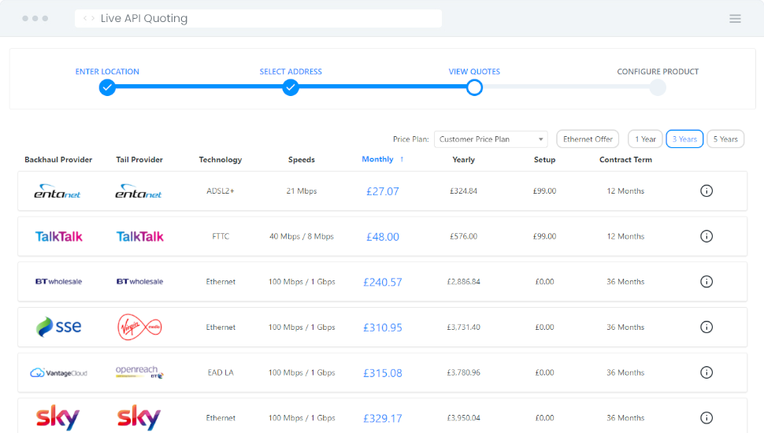Click the ADSL2+ technology cell
Screen dimensions: 764x433
click(221, 191)
